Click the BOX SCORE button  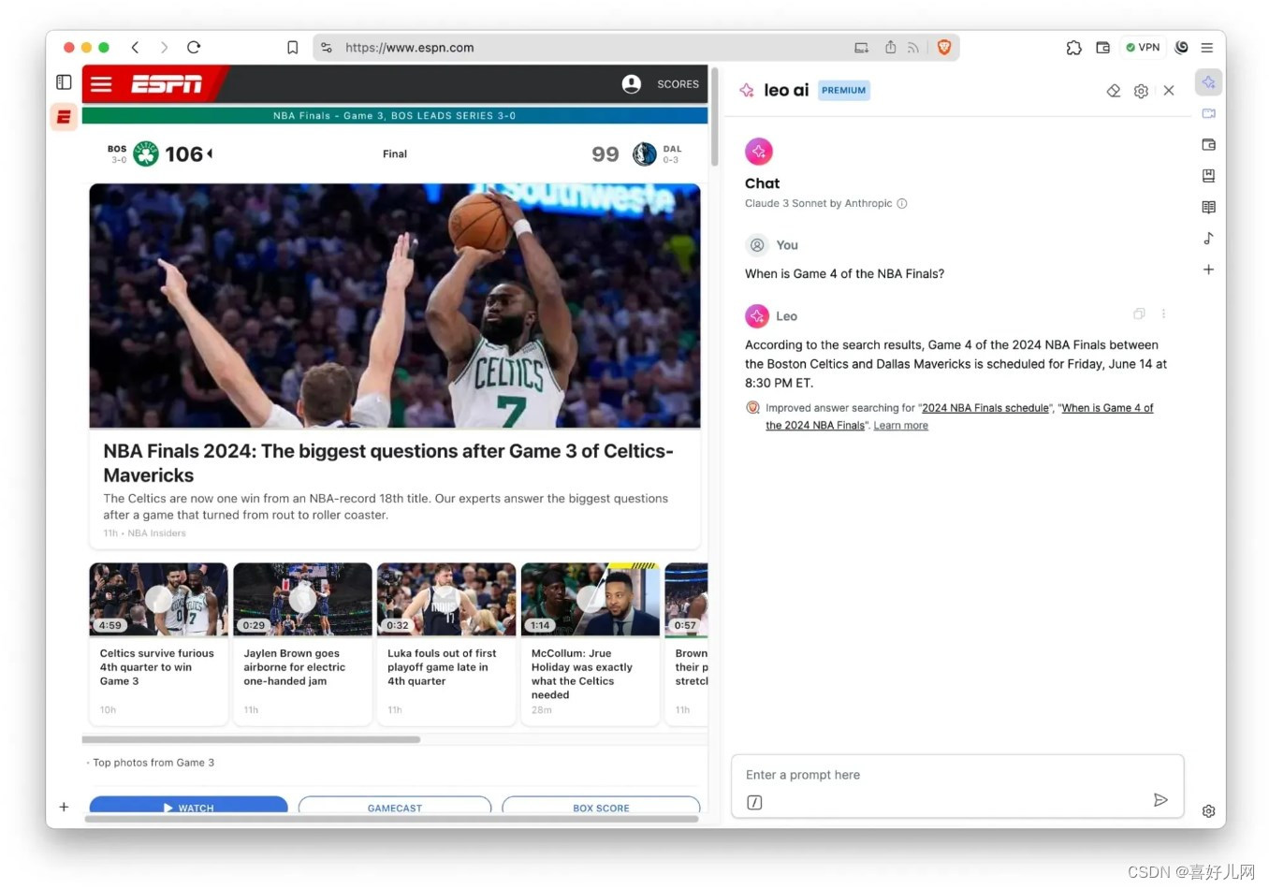click(601, 806)
